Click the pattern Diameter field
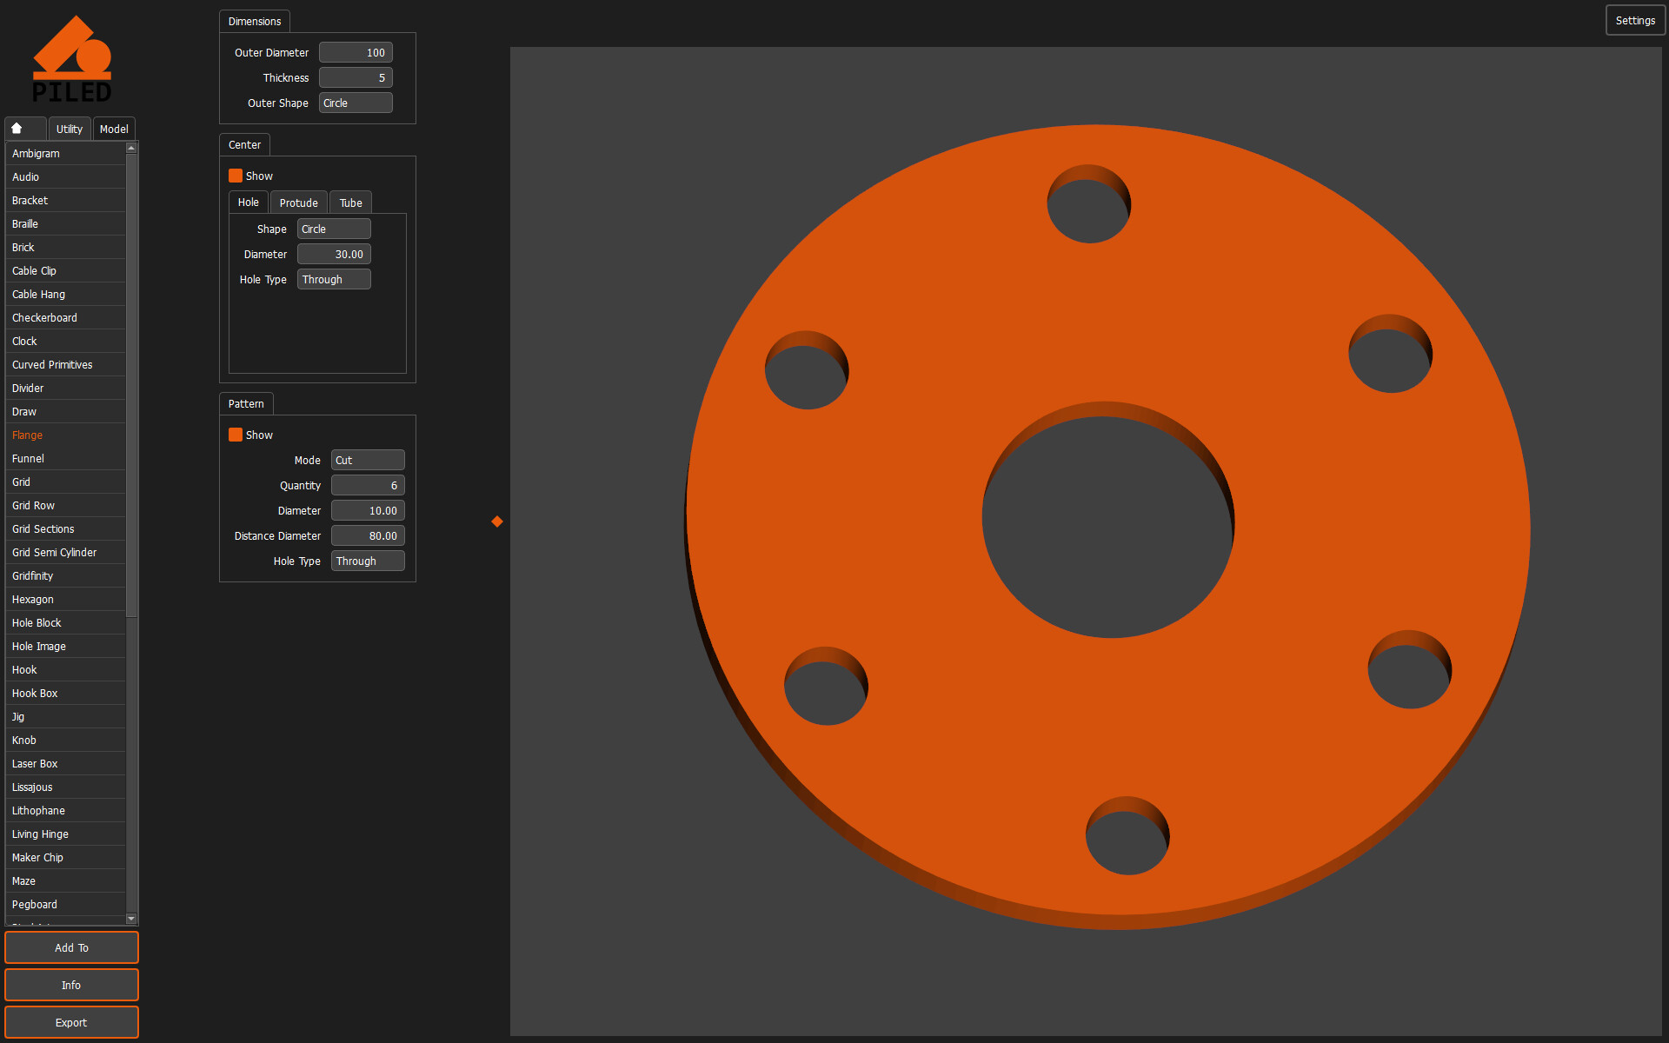The width and height of the screenshot is (1669, 1043). [x=368, y=510]
